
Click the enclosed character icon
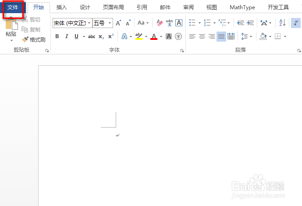pyautogui.click(x=178, y=36)
